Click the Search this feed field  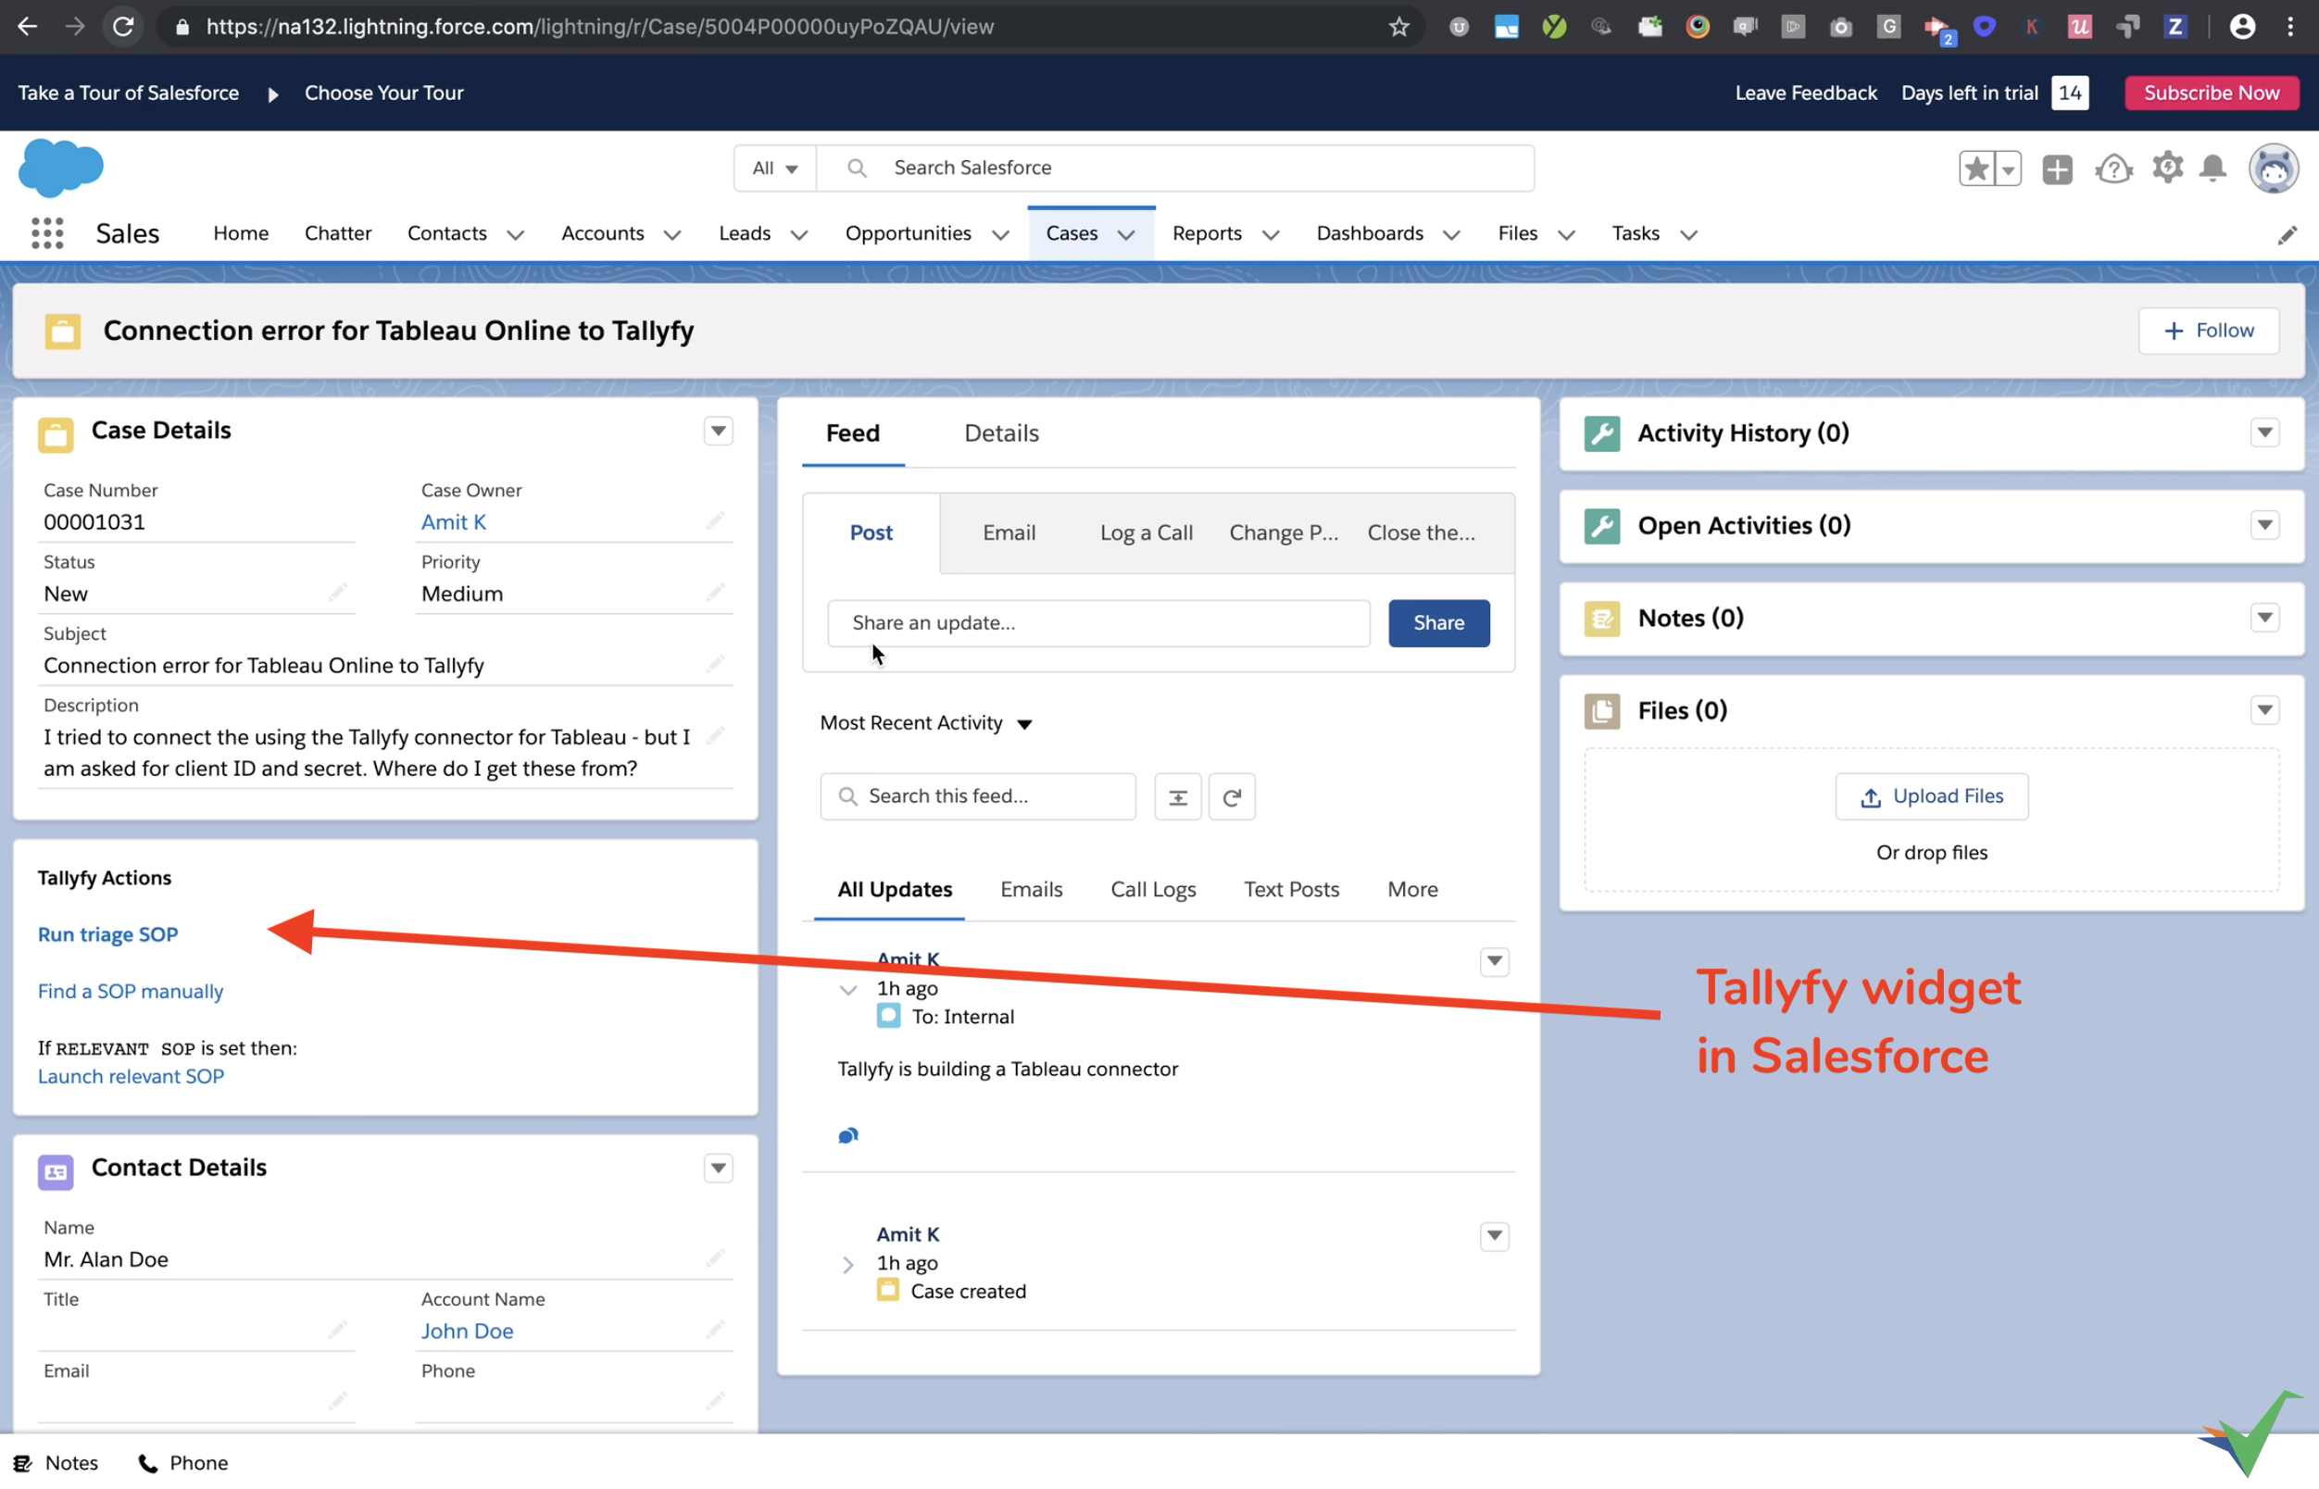point(978,796)
